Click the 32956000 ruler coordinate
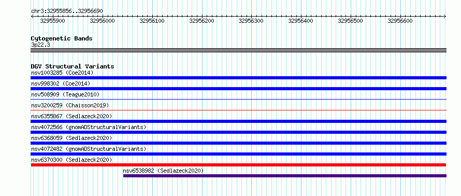Image resolution: width=461 pixels, height=196 pixels. 103,21
